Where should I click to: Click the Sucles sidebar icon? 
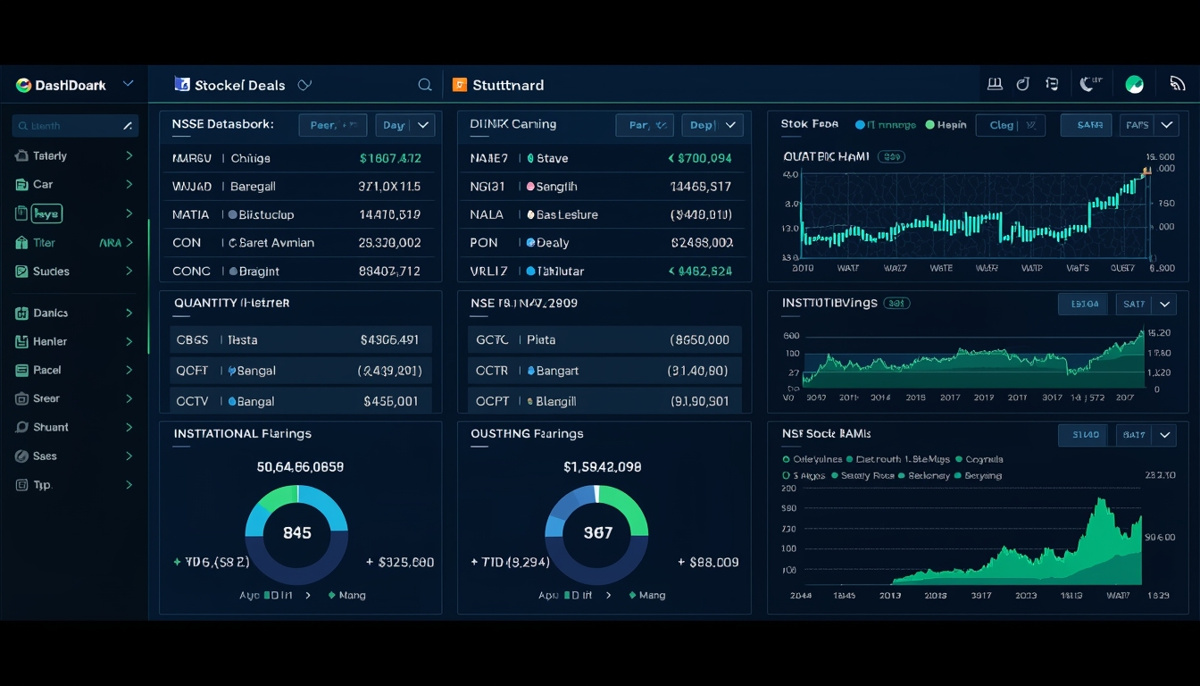tap(22, 272)
